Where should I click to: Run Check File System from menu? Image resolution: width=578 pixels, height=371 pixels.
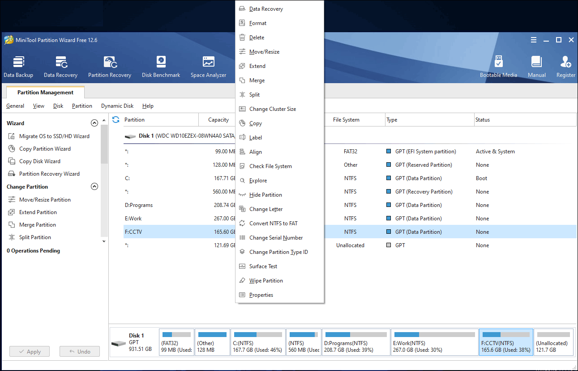tap(280, 166)
